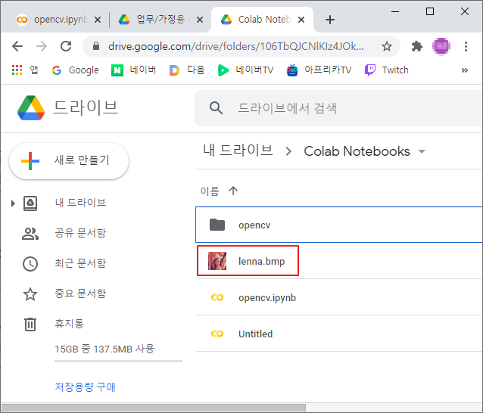Open 내 드라이브 in the sidebar
The width and height of the screenshot is (483, 413).
(80, 203)
